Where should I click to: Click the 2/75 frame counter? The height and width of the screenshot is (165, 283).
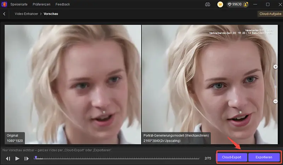208,158
